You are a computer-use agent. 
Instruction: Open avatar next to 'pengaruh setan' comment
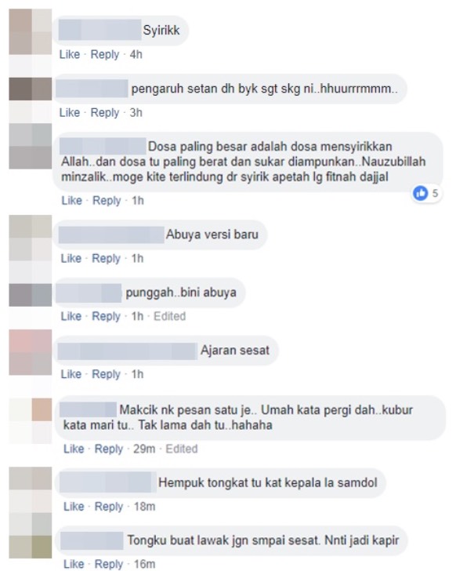pyautogui.click(x=31, y=89)
